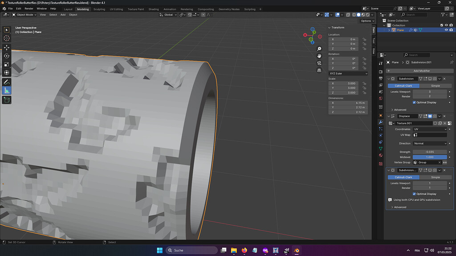Viewport: 456px width, 256px height.
Task: Invert the Displace vertex group influence
Action: 445,163
